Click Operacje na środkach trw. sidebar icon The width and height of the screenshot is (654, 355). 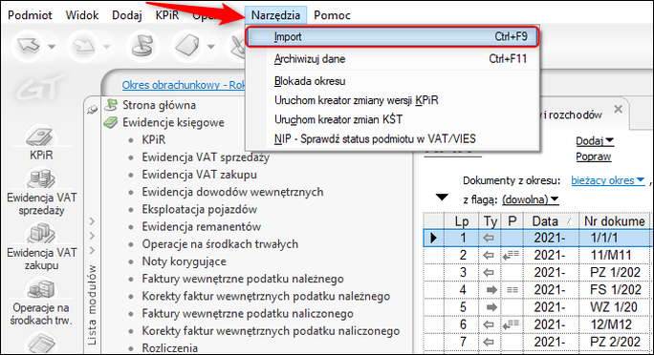(41, 302)
